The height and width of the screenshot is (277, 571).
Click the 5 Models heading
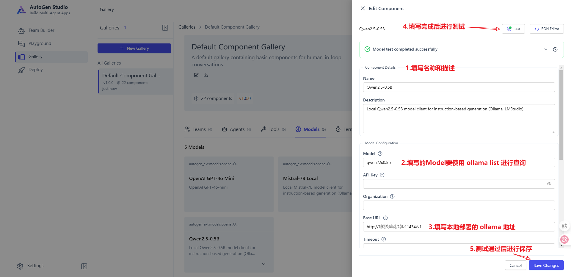tap(194, 147)
